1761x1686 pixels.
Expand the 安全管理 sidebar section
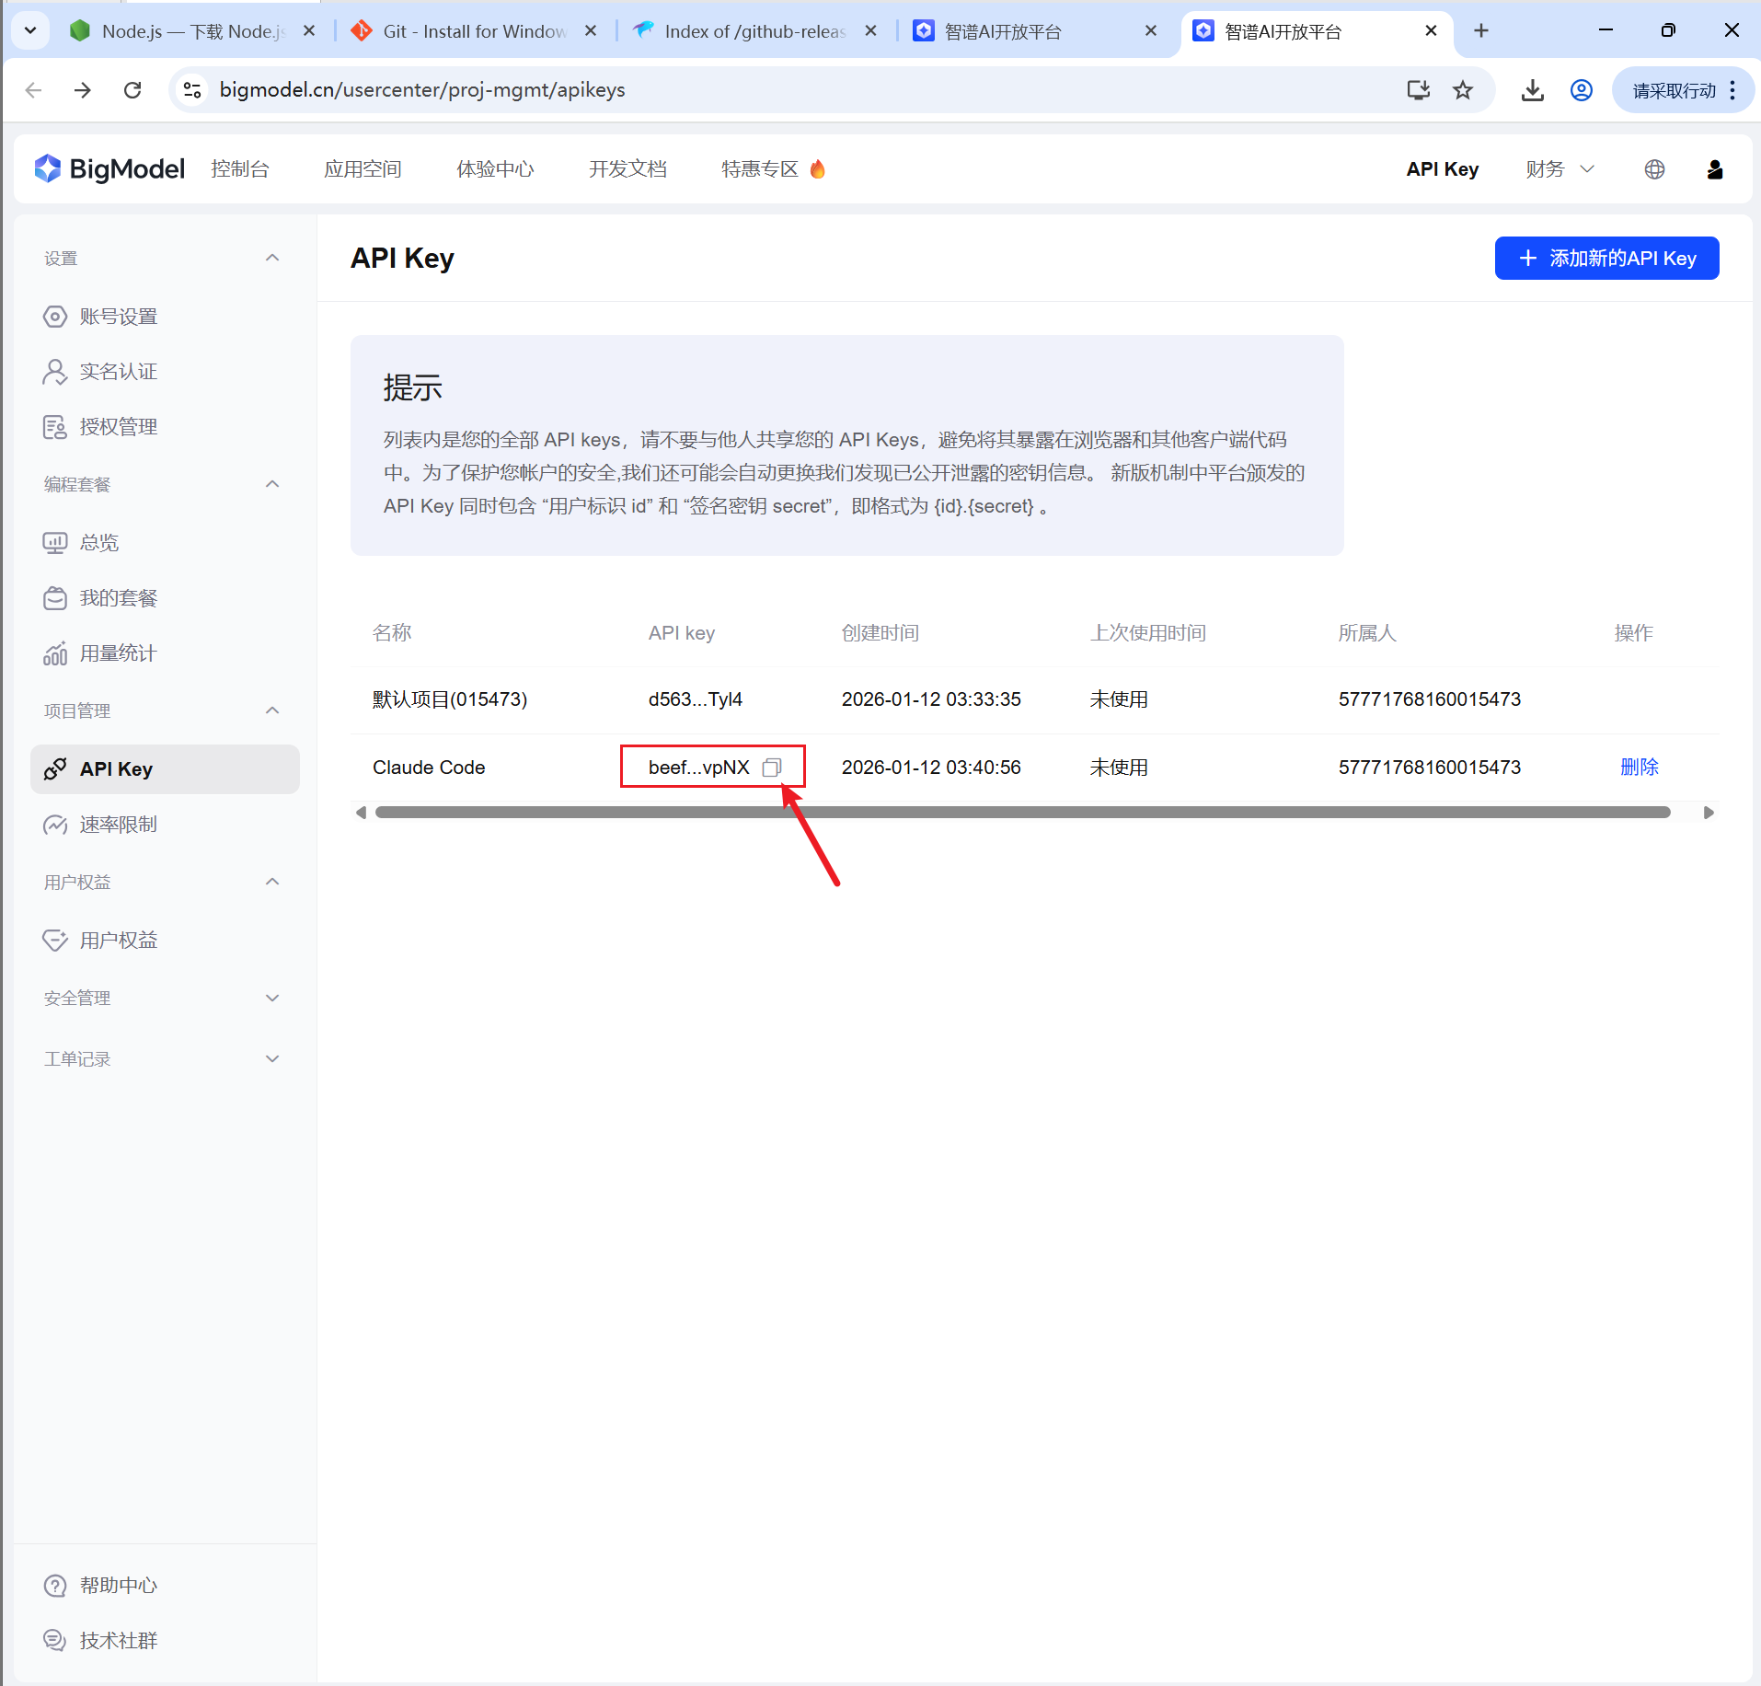pos(272,999)
